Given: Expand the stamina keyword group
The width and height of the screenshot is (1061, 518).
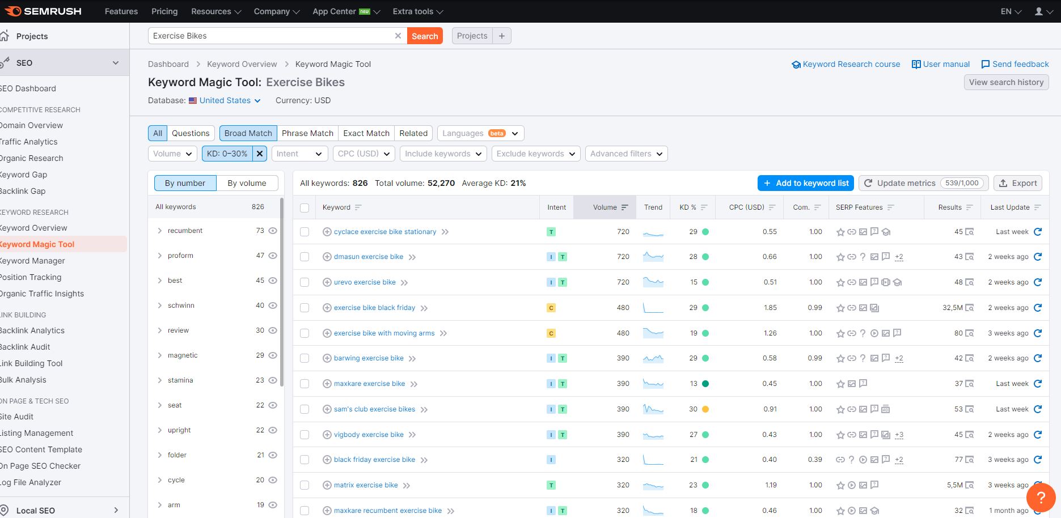Looking at the screenshot, I should (160, 380).
